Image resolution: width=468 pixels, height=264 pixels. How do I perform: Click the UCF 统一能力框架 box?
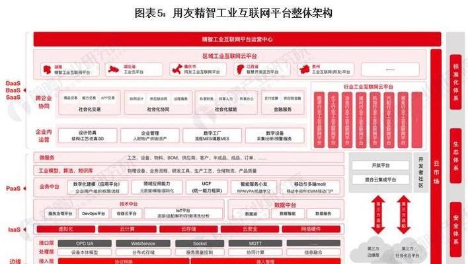coord(206,187)
